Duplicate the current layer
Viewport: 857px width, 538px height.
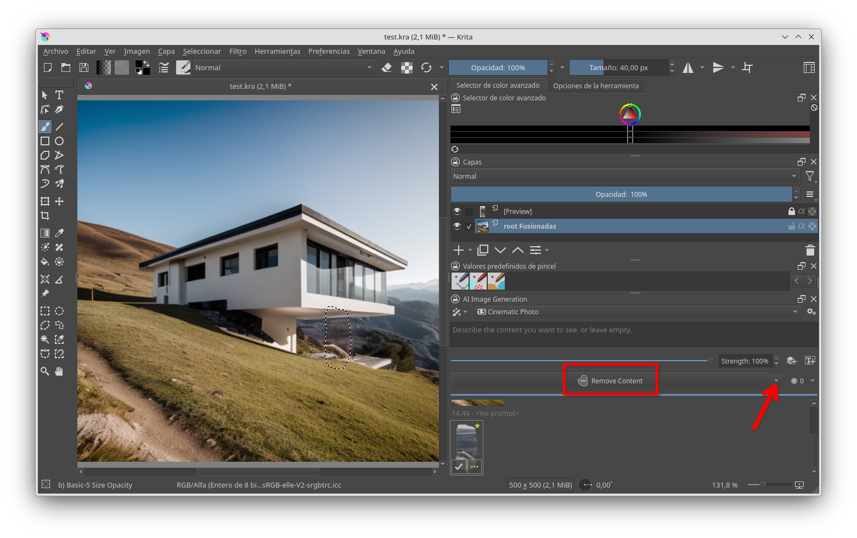483,250
